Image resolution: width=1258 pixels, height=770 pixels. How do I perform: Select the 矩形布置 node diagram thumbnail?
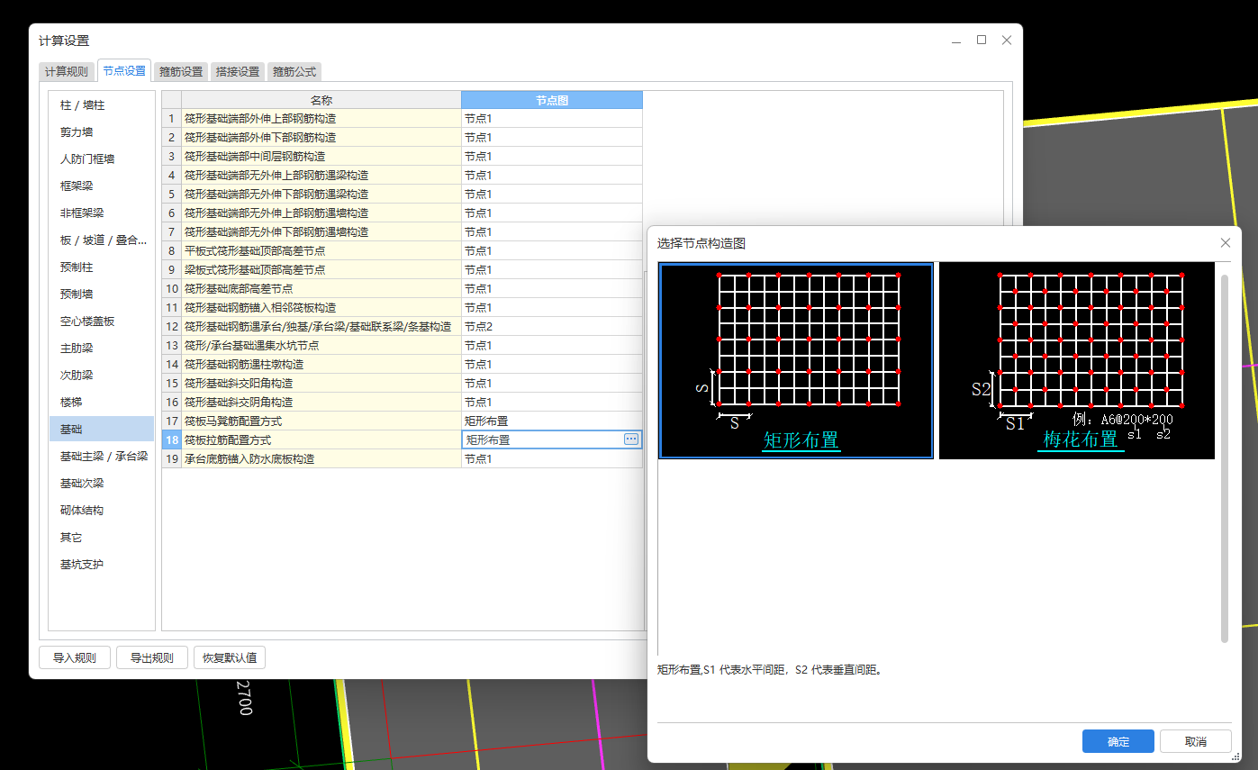tap(796, 360)
